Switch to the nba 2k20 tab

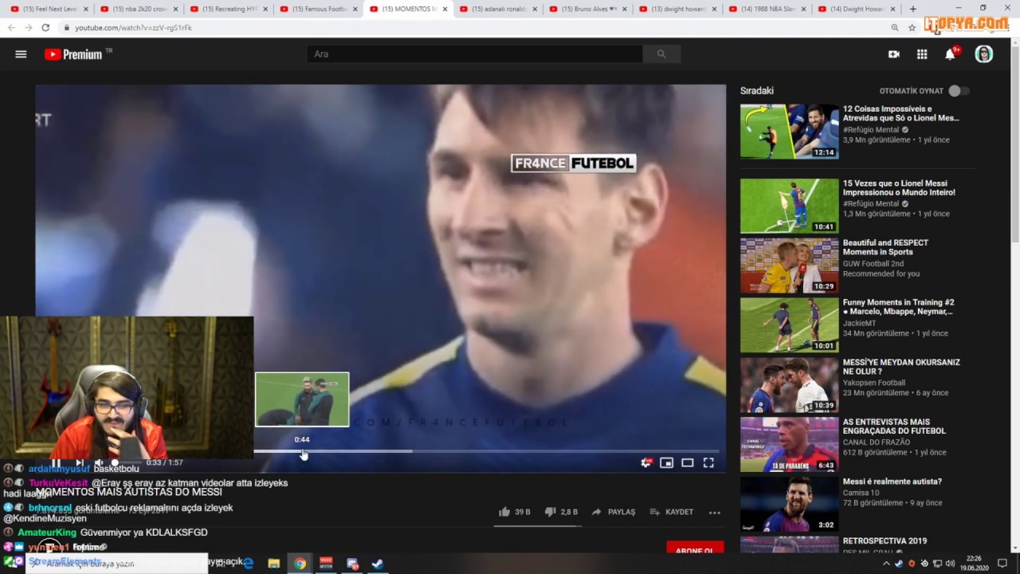tap(139, 9)
